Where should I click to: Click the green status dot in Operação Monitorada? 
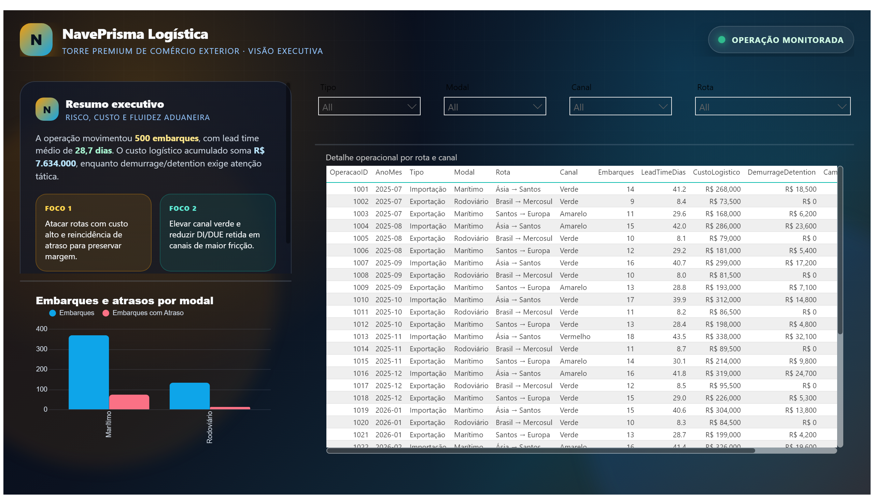[x=721, y=40]
